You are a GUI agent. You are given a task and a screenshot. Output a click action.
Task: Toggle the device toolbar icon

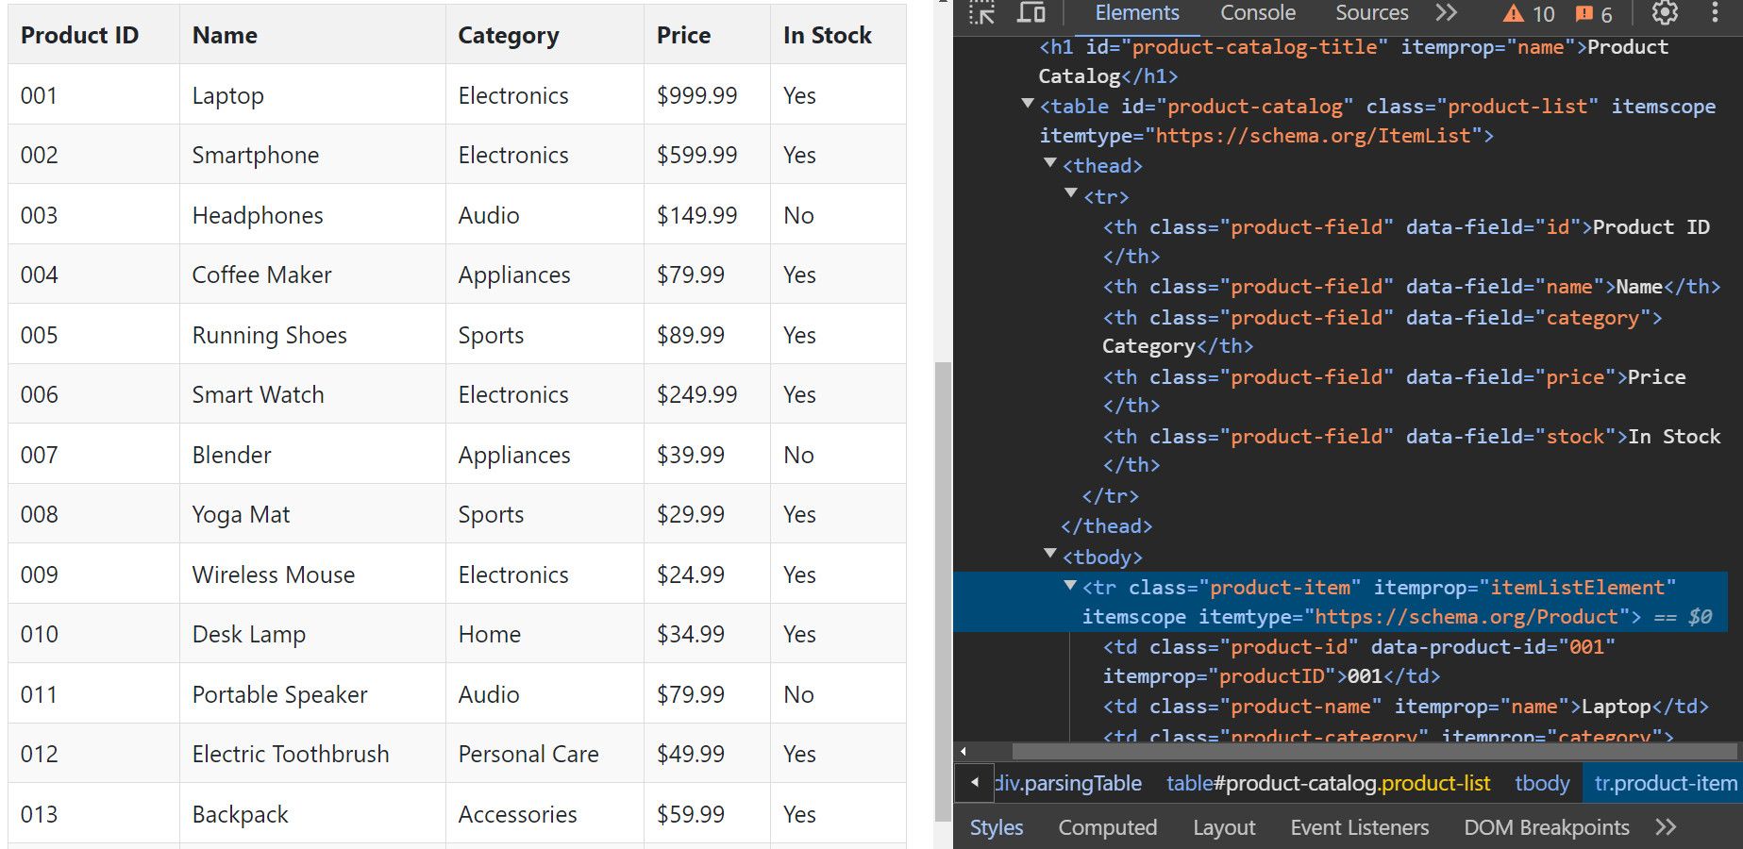(x=1031, y=13)
